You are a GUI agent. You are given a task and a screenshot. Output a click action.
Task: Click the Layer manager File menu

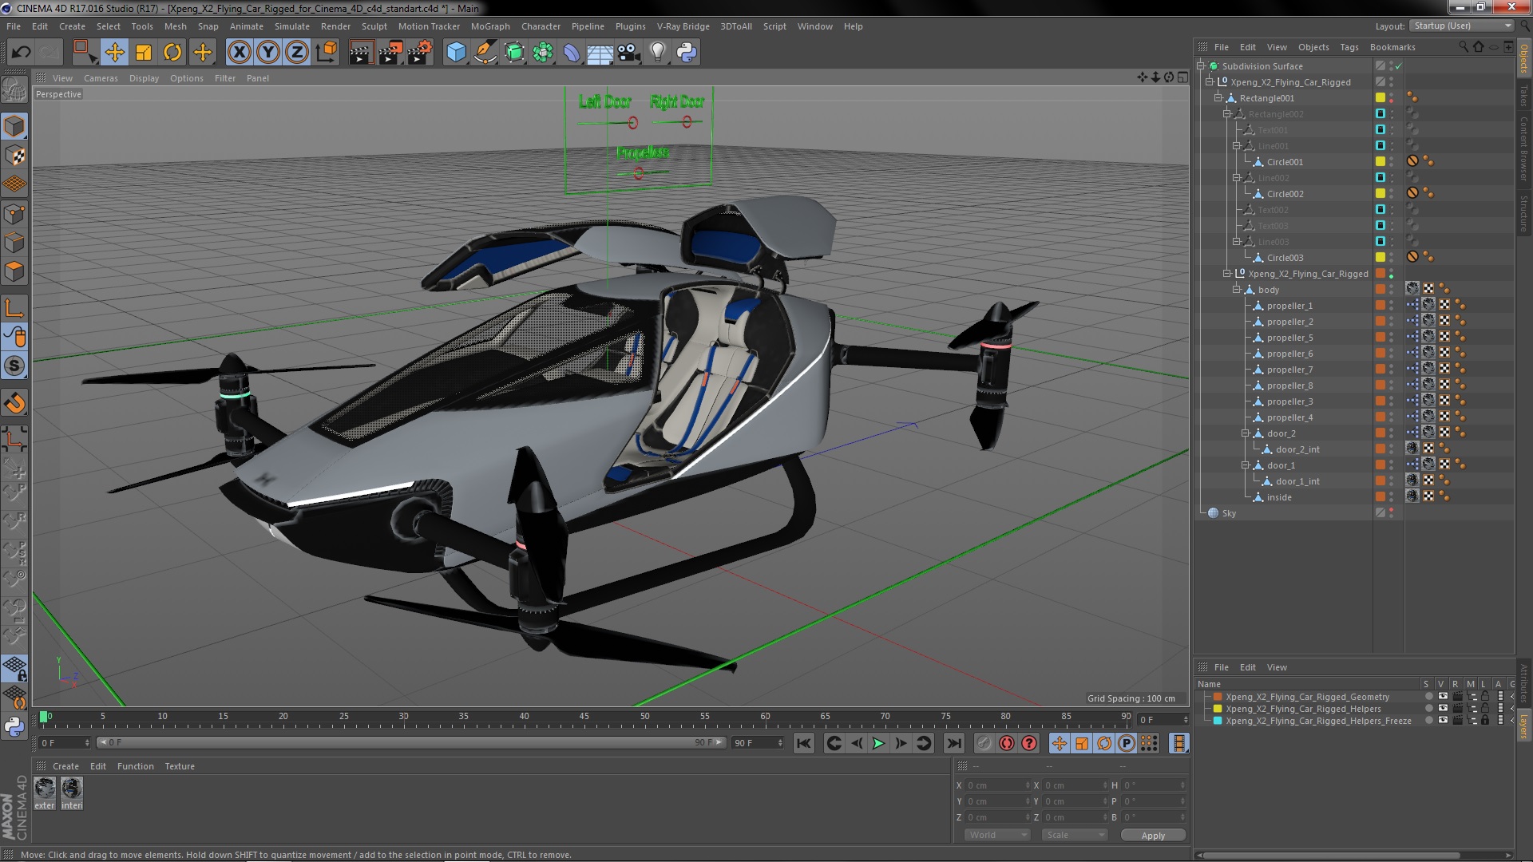(1221, 667)
